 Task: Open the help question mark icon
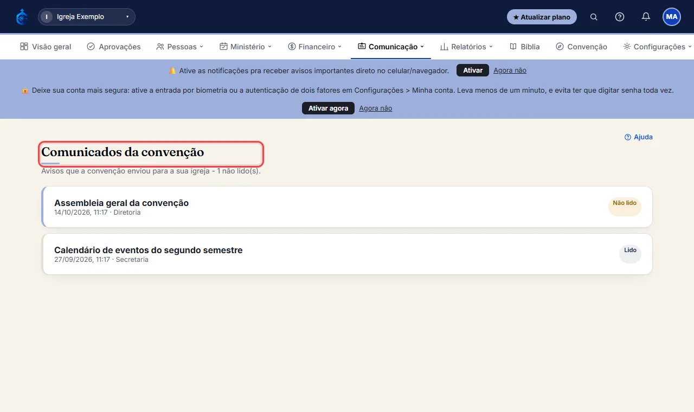point(620,17)
